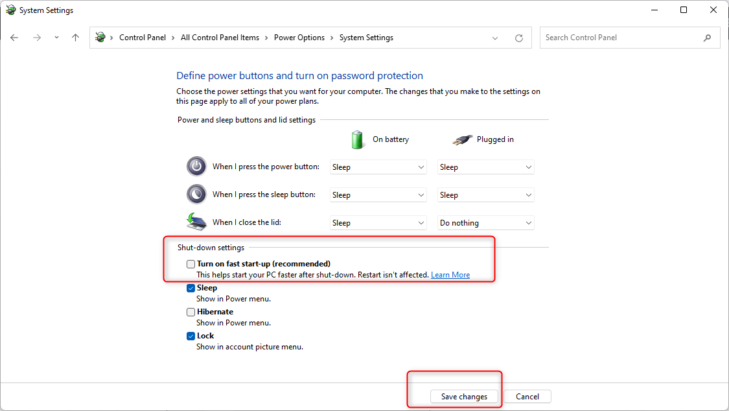The width and height of the screenshot is (729, 411).
Task: Click the Back navigation arrow
Action: (14, 38)
